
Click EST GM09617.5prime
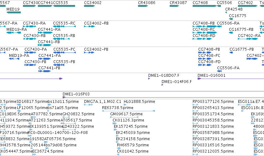pos(124,117)
